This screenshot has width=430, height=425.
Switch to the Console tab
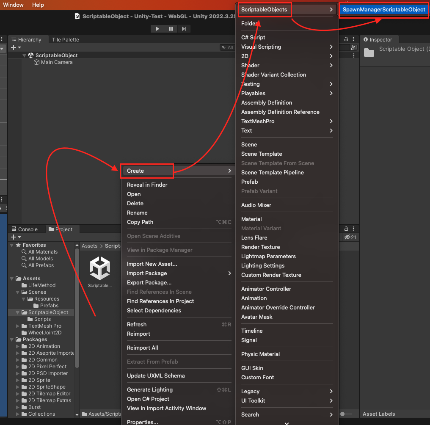point(25,229)
